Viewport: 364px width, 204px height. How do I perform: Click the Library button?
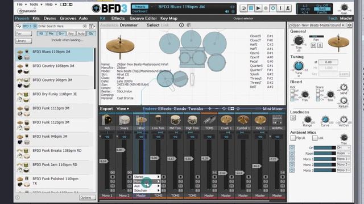pos(23,41)
